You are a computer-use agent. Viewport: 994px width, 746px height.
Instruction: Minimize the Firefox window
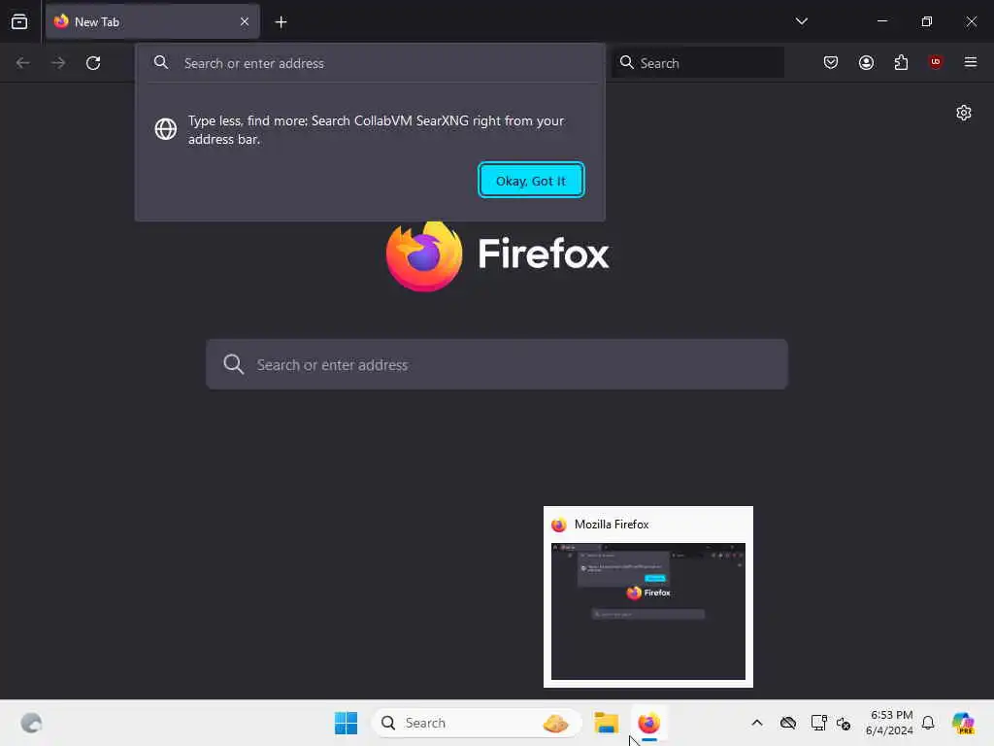pos(881,21)
